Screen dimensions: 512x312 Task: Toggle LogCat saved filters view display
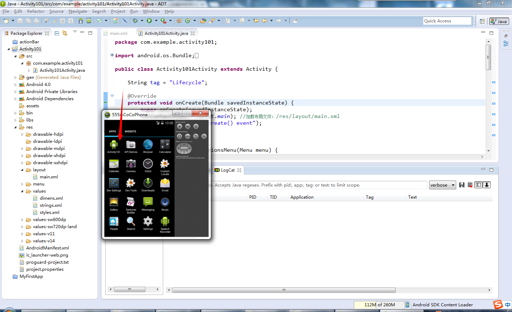[x=479, y=185]
